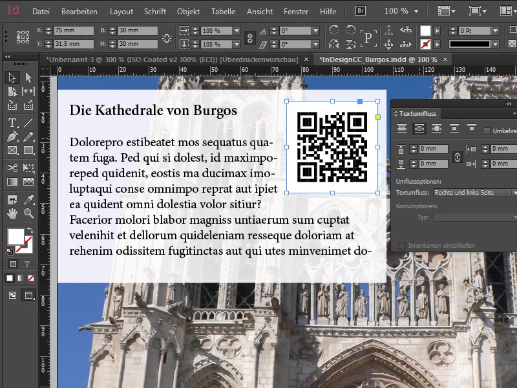Click the Content Placer tool
The height and width of the screenshot is (388, 517).
point(28,105)
